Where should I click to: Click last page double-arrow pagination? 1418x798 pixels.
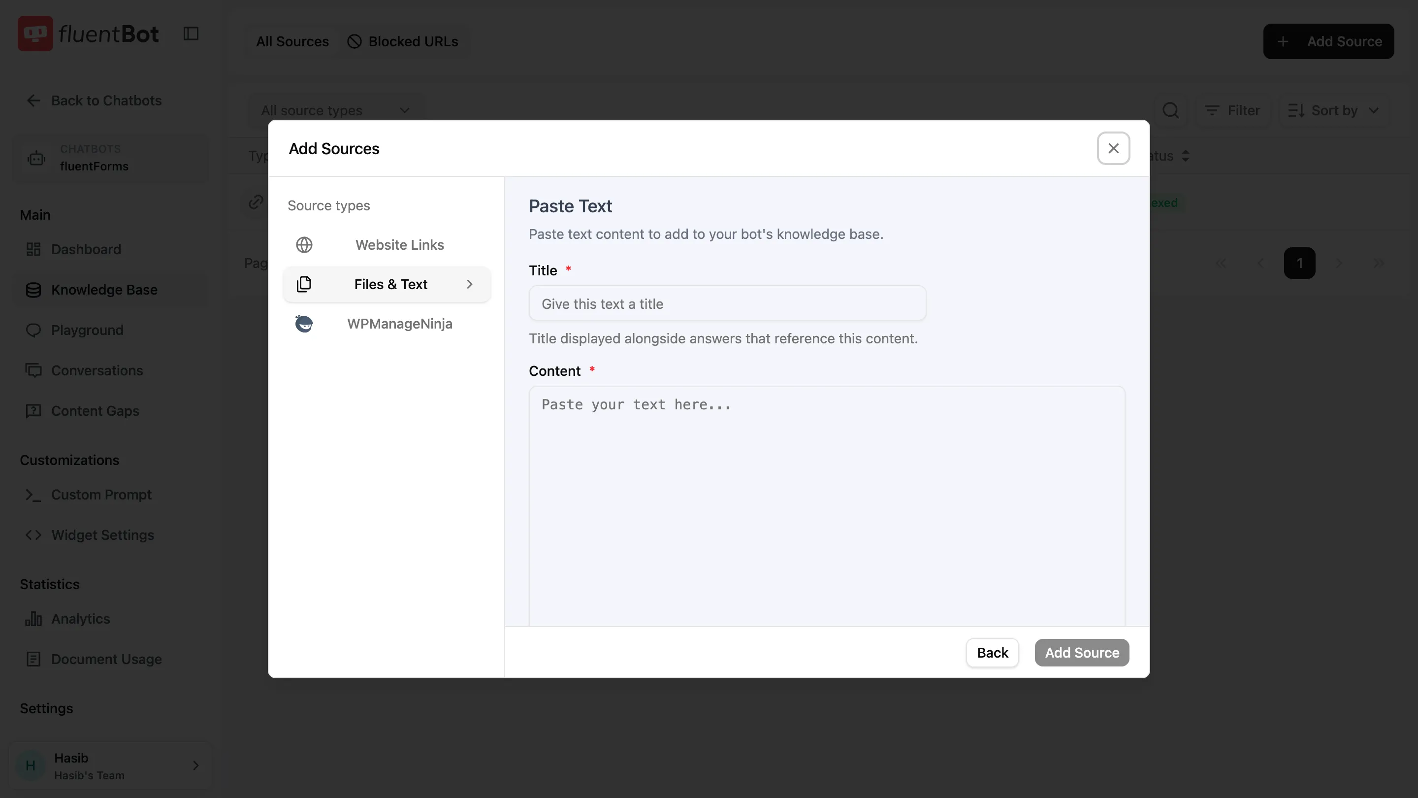[1379, 263]
